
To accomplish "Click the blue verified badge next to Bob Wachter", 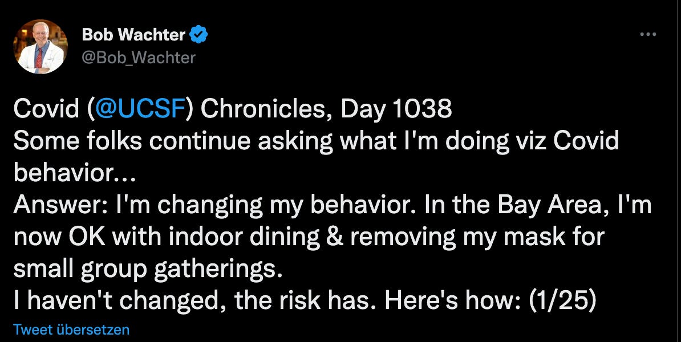I will pyautogui.click(x=198, y=33).
